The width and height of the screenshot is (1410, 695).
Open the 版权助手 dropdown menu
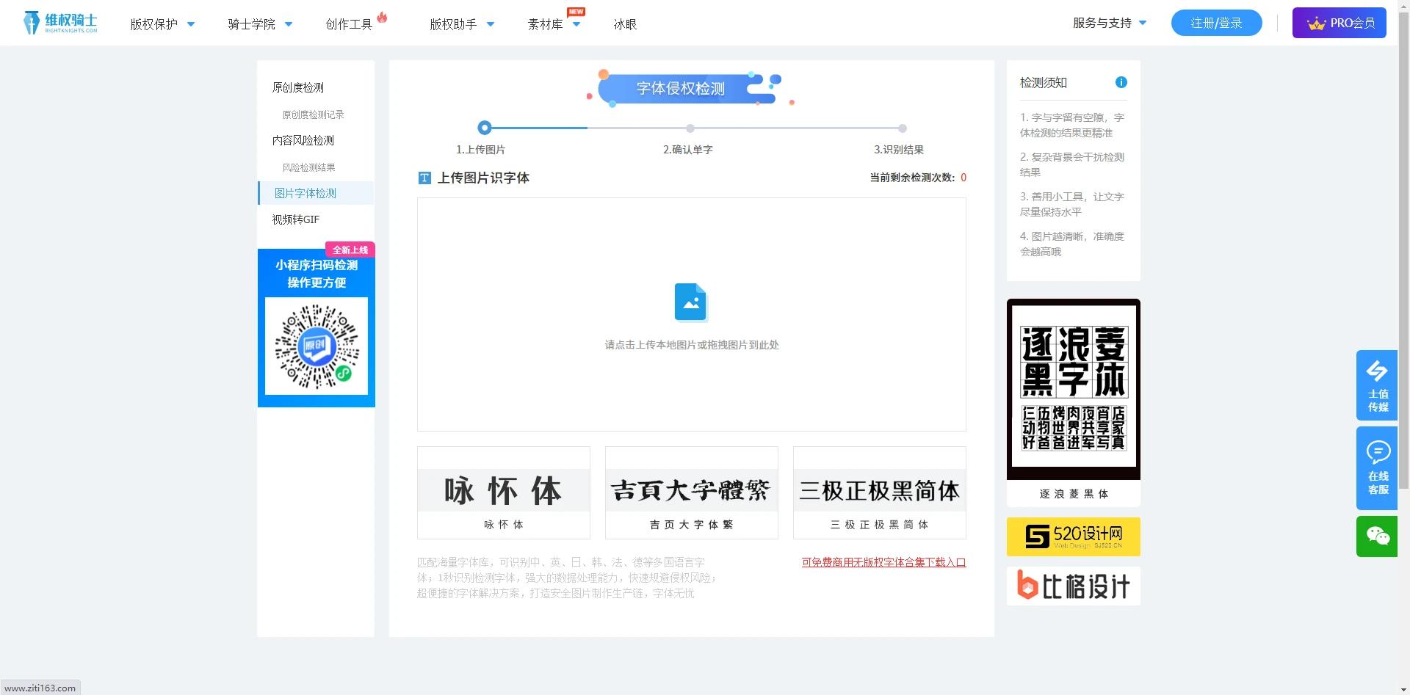[x=460, y=23]
